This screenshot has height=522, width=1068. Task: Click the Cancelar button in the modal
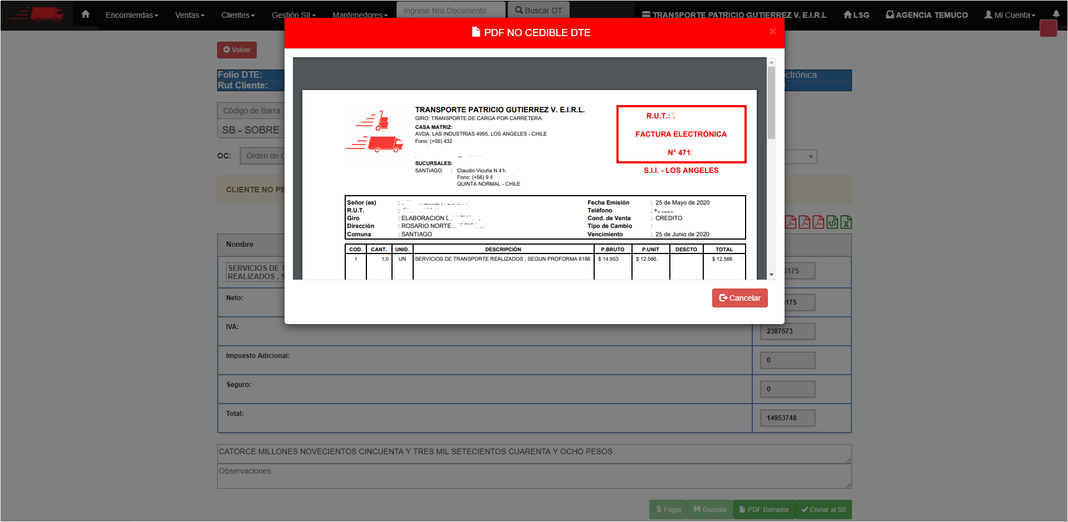point(739,298)
